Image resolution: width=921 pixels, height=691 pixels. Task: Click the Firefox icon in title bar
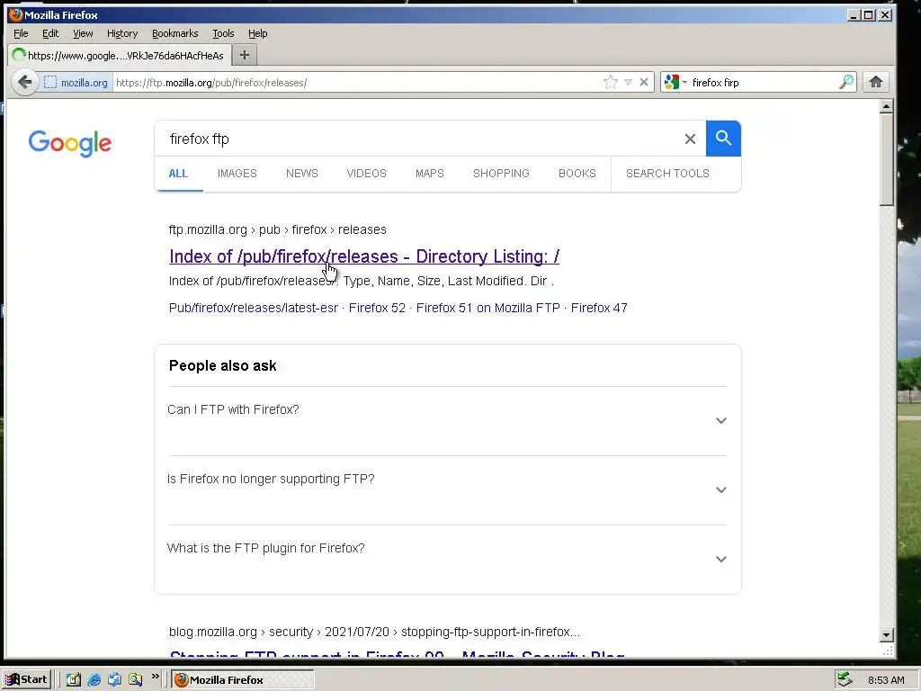point(16,14)
